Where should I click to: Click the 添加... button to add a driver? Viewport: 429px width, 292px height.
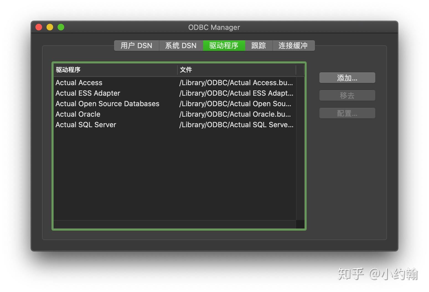point(347,78)
